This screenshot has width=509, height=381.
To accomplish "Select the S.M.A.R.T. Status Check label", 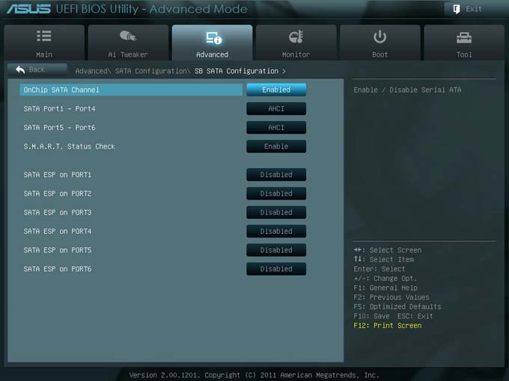I will [x=69, y=146].
